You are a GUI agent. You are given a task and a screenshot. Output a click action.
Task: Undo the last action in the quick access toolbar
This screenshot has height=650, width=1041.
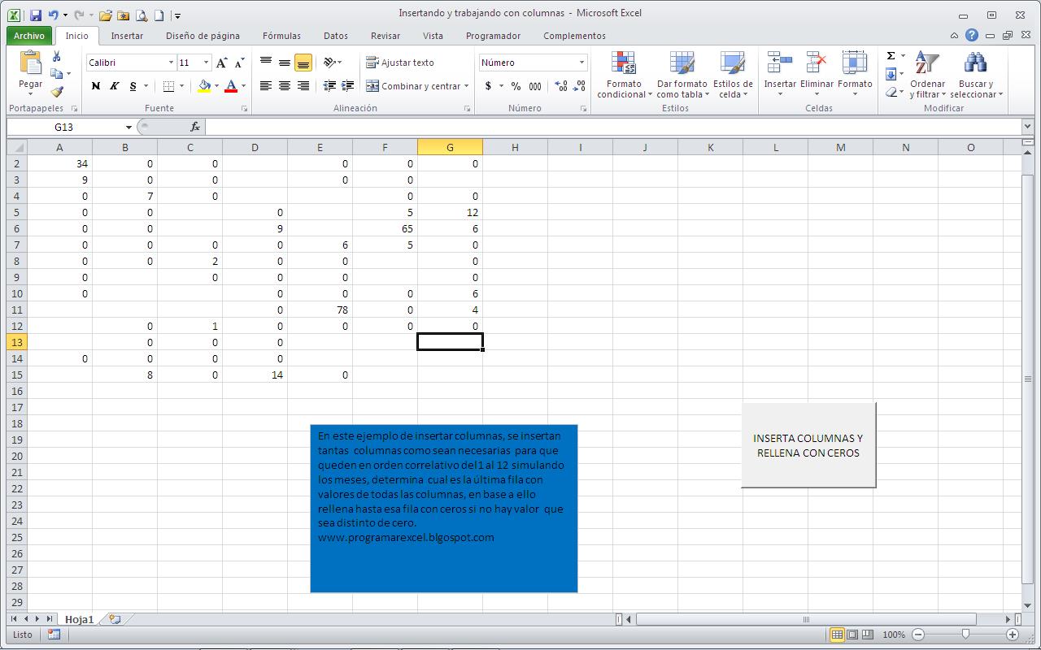point(54,15)
